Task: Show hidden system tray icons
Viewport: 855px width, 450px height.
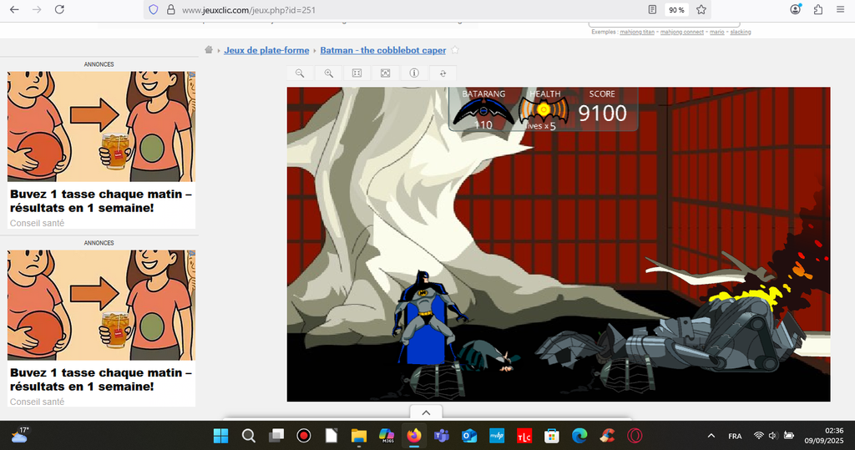Action: (711, 436)
